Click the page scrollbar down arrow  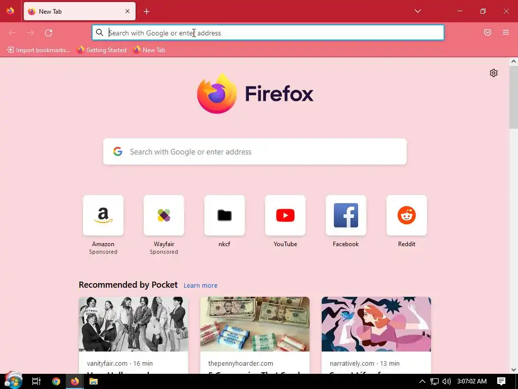click(513, 369)
